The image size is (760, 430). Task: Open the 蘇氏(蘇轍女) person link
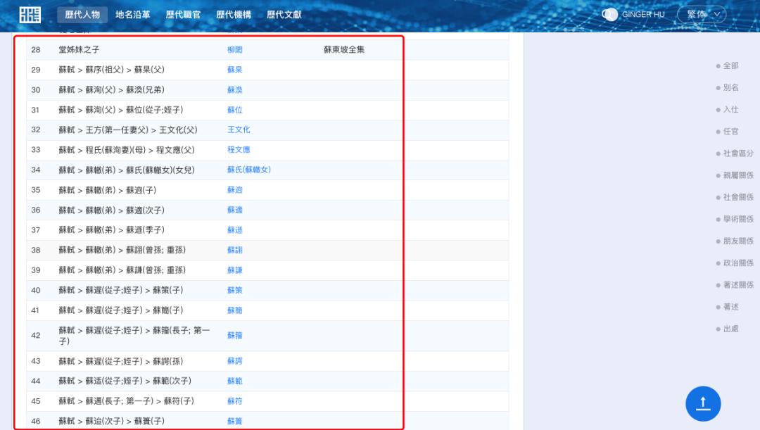pos(248,170)
